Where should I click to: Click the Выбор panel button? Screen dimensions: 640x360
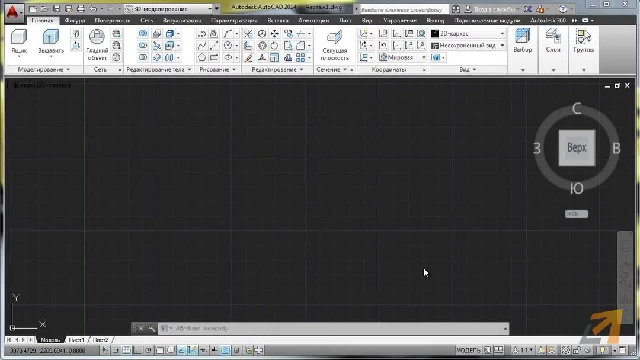click(523, 41)
